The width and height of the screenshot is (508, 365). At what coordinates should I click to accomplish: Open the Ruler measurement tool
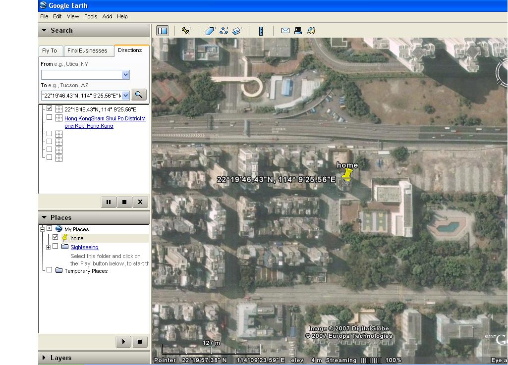coord(261,31)
